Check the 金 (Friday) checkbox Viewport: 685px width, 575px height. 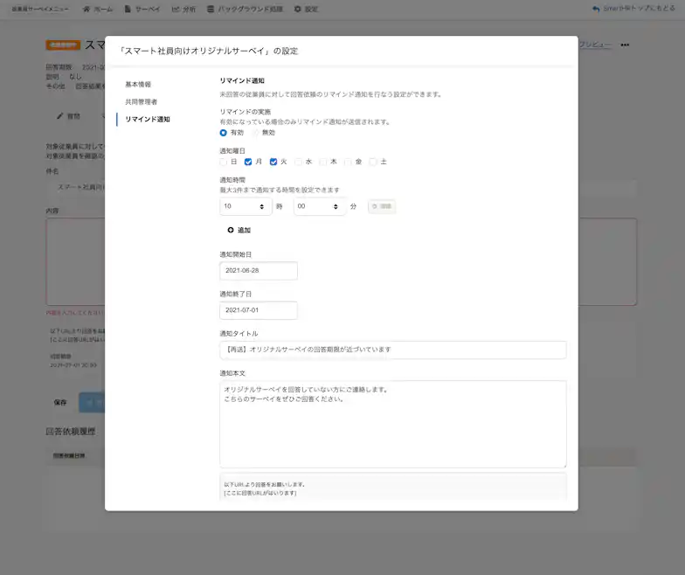348,163
